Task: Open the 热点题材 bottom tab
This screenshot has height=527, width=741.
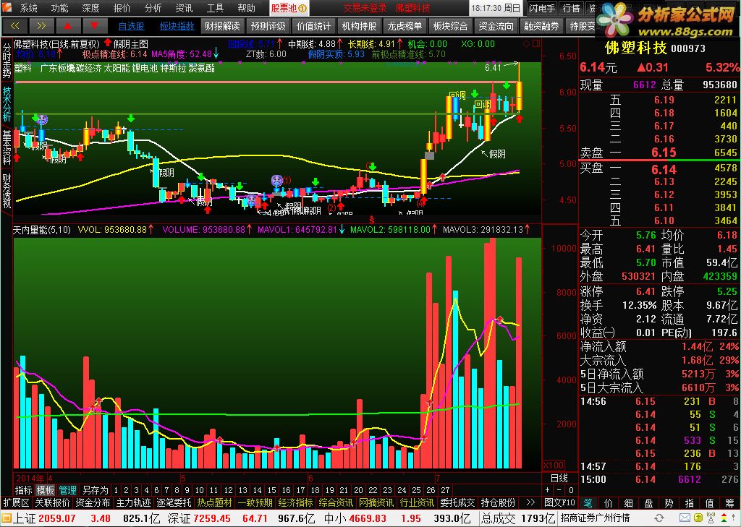Action: [x=214, y=502]
